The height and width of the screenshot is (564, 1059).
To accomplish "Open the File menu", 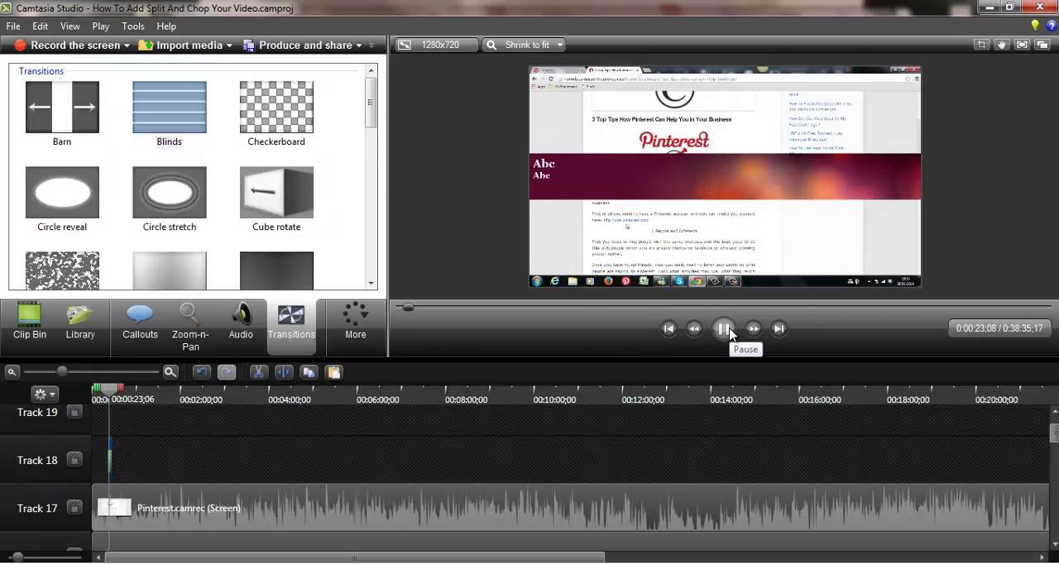I will (13, 26).
